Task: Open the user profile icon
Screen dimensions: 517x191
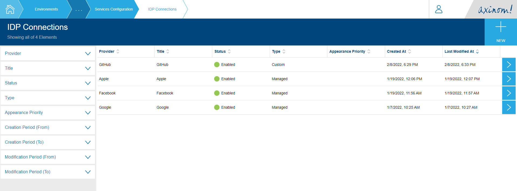Action: 439,9
